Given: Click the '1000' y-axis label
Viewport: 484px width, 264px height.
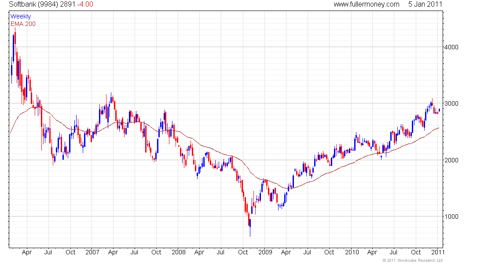Looking at the screenshot, I should (x=451, y=216).
